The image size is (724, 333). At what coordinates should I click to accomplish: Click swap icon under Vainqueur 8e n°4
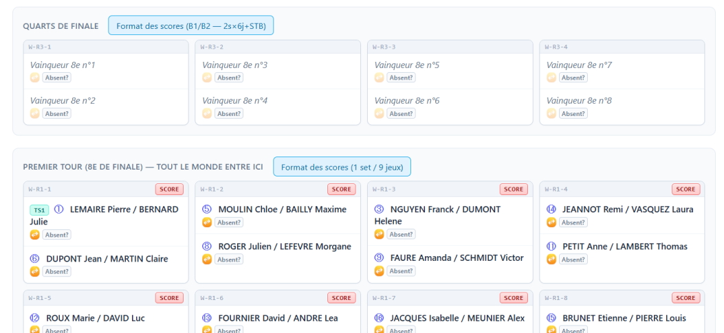(207, 113)
